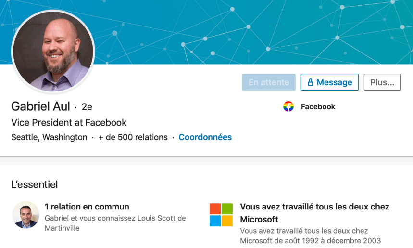Click the Louis Scott de Martinville description

click(115, 223)
